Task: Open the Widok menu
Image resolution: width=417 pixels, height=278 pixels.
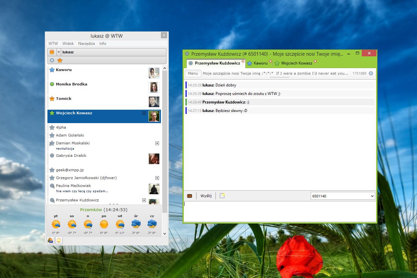Action: coord(68,44)
